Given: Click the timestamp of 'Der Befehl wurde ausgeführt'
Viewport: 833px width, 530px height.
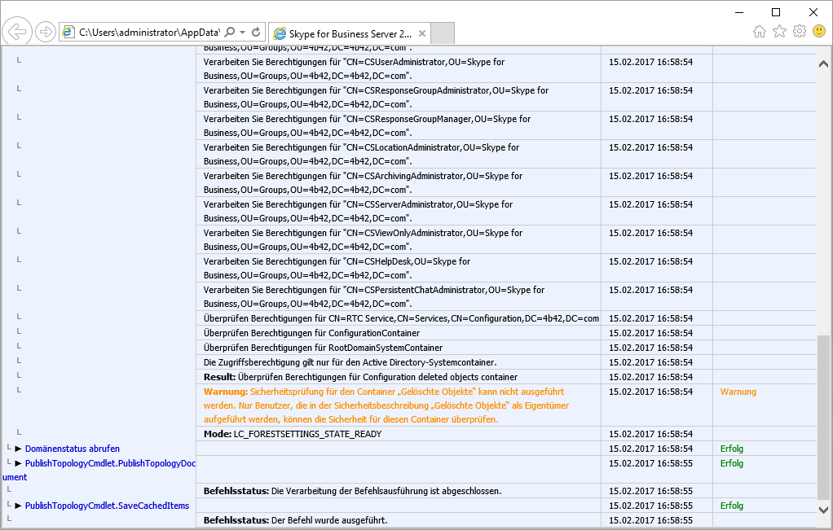Looking at the screenshot, I should (x=650, y=520).
